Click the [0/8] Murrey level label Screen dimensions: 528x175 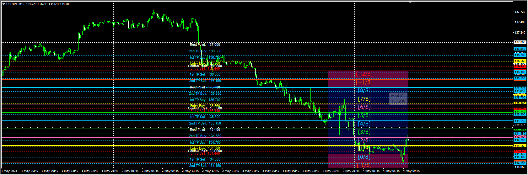point(364,157)
